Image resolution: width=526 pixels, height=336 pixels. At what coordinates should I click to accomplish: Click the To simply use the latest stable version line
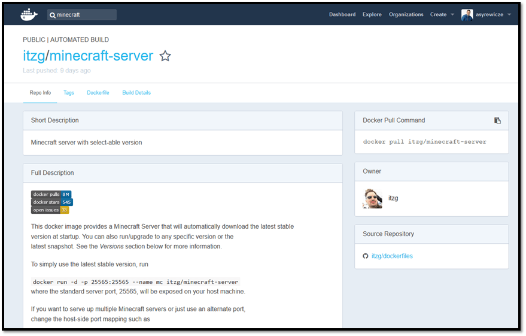click(90, 264)
